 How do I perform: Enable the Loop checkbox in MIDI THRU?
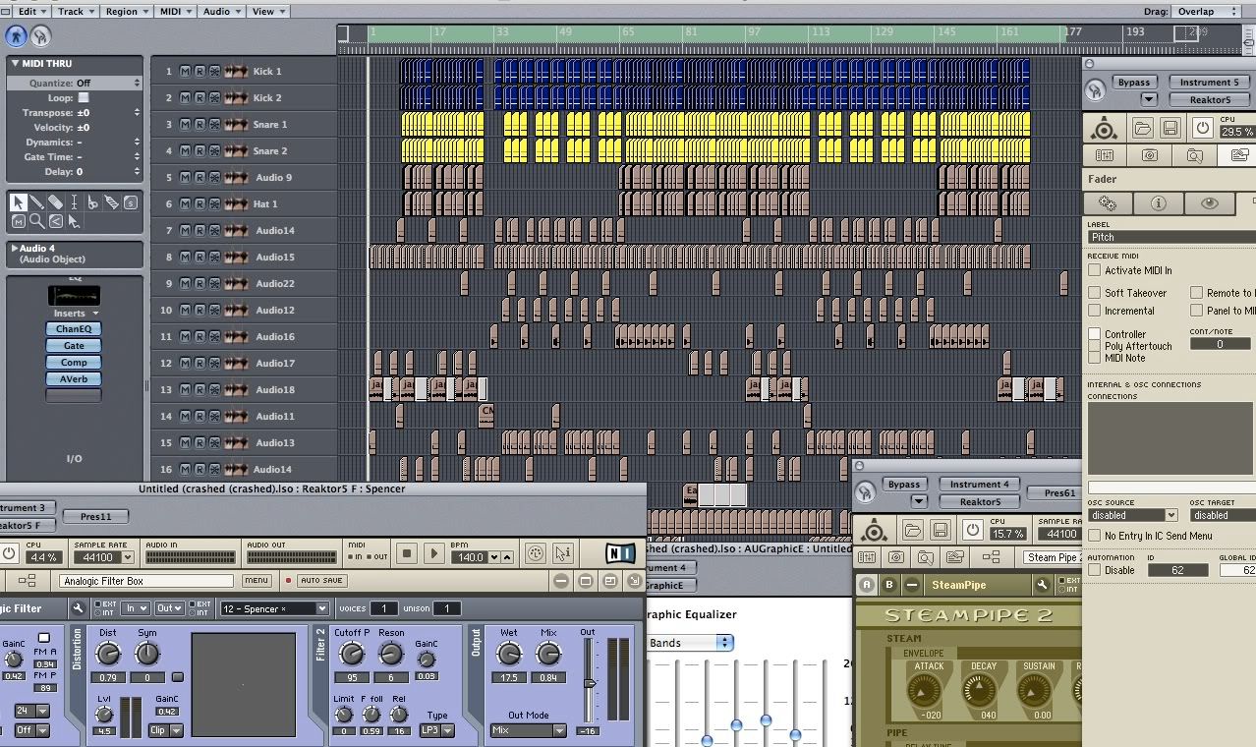pyautogui.click(x=84, y=98)
